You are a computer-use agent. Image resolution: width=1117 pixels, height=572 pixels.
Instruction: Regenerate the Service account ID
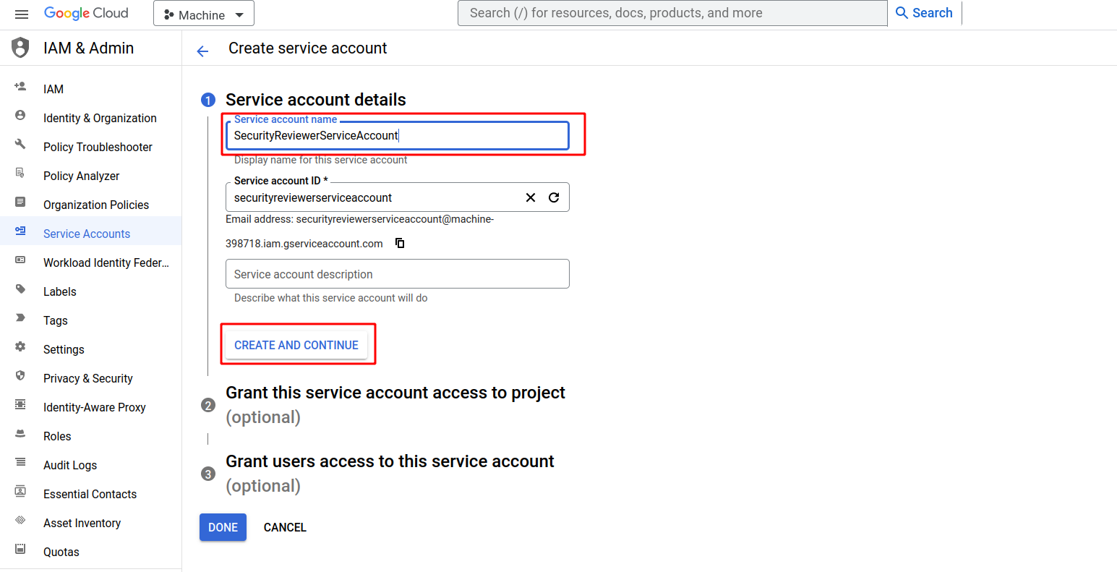pyautogui.click(x=554, y=197)
